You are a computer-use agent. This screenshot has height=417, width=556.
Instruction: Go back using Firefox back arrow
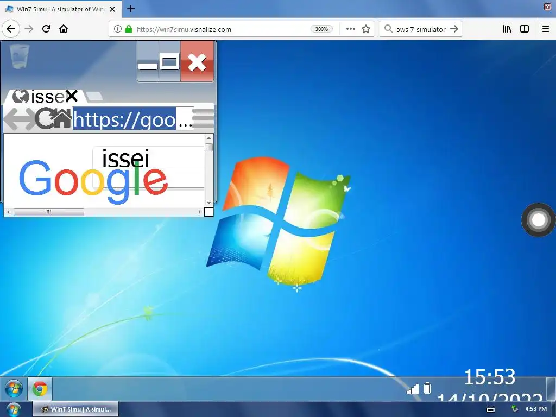(11, 29)
